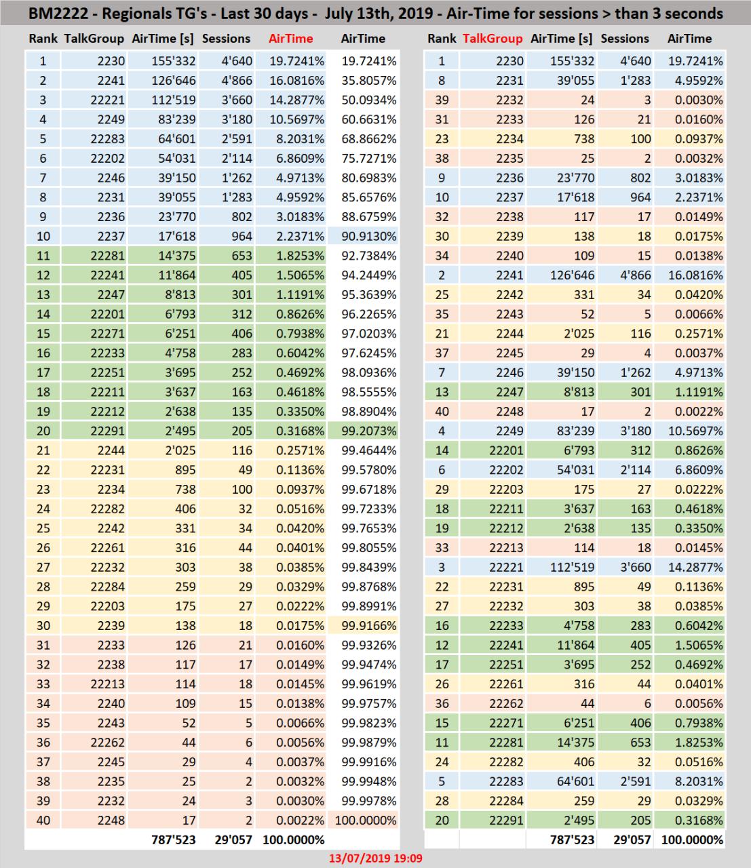
Task: Select the cell showing "50.0934%"
Action: pyautogui.click(x=364, y=100)
